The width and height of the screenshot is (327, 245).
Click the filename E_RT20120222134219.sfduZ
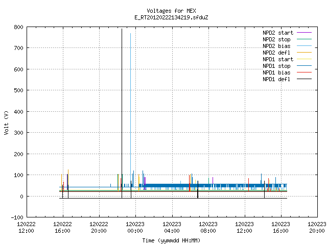coord(171,17)
